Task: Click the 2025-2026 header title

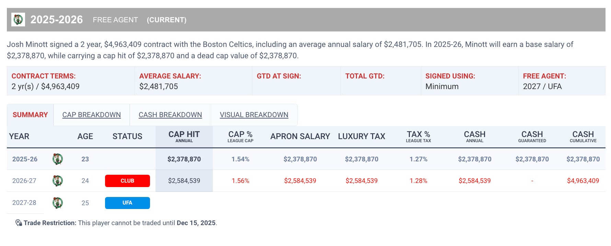Action: click(57, 20)
